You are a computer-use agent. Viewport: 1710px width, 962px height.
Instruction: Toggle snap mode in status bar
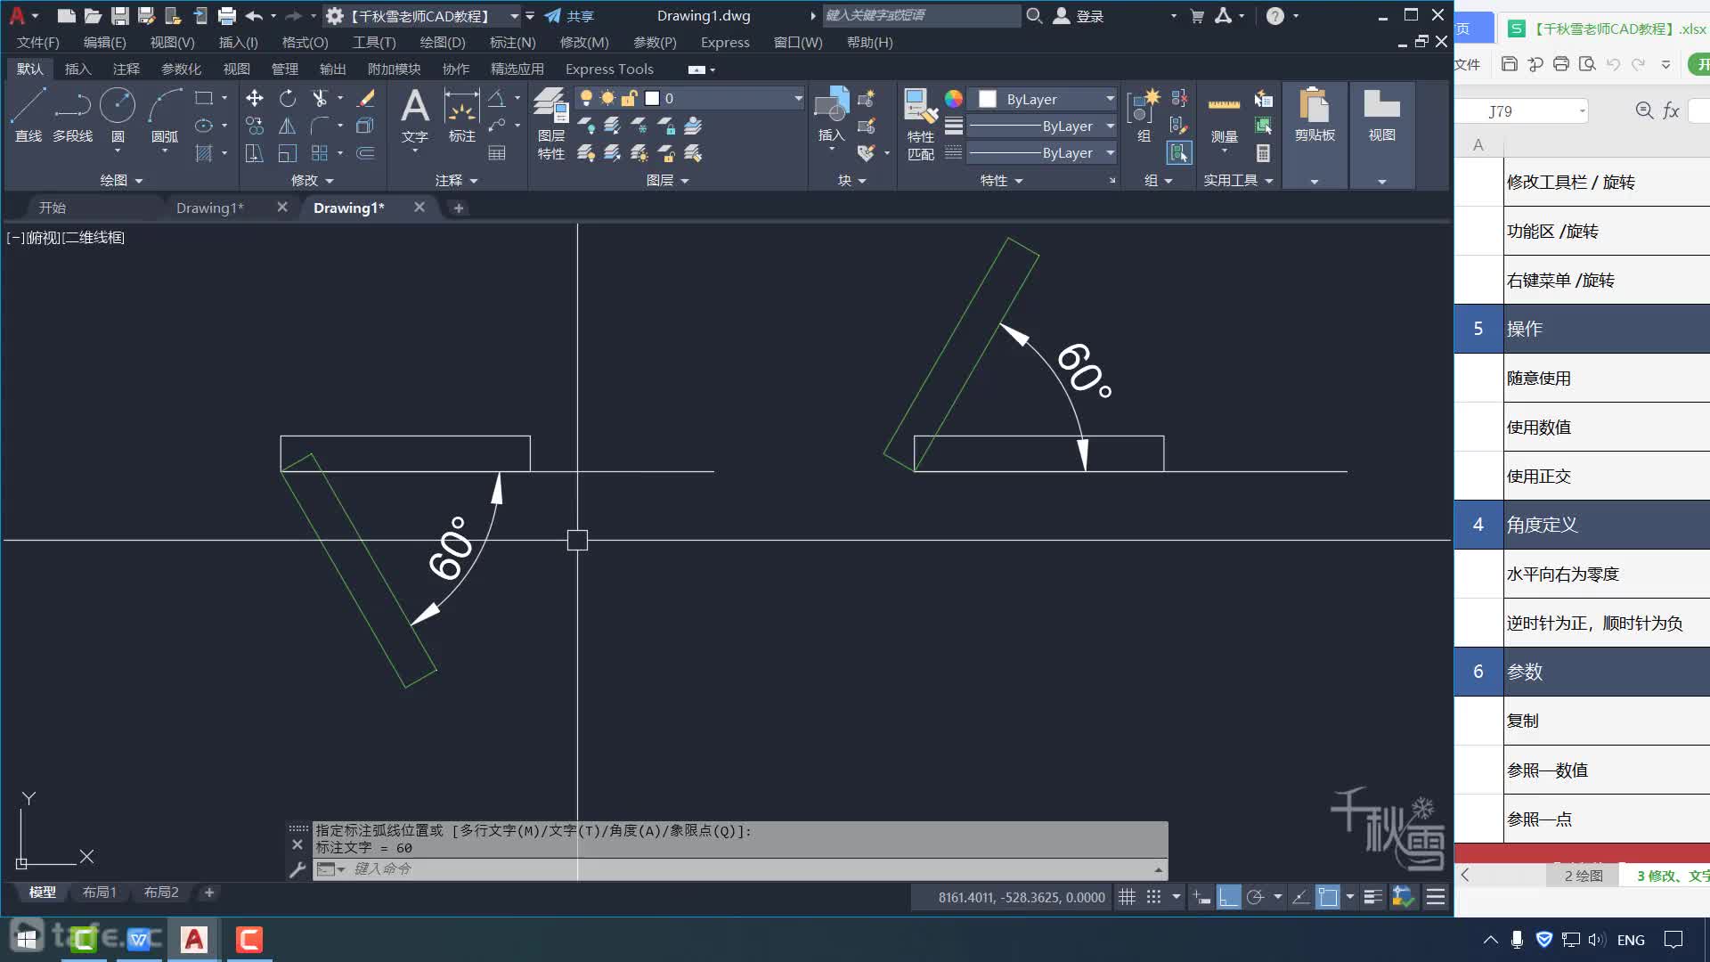(x=1153, y=897)
